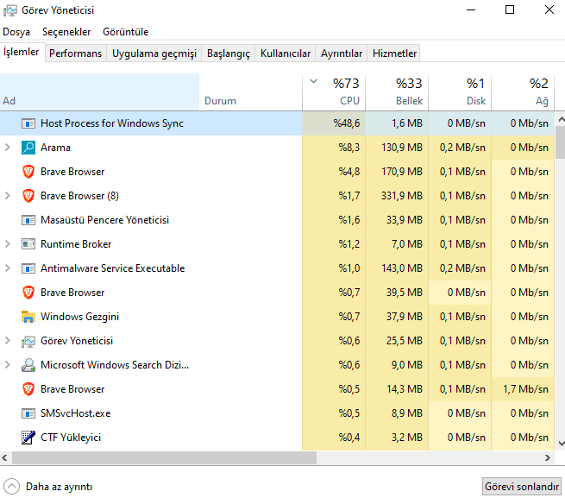
Task: Click the %8,3 CPU value for Arama
Action: pos(348,148)
